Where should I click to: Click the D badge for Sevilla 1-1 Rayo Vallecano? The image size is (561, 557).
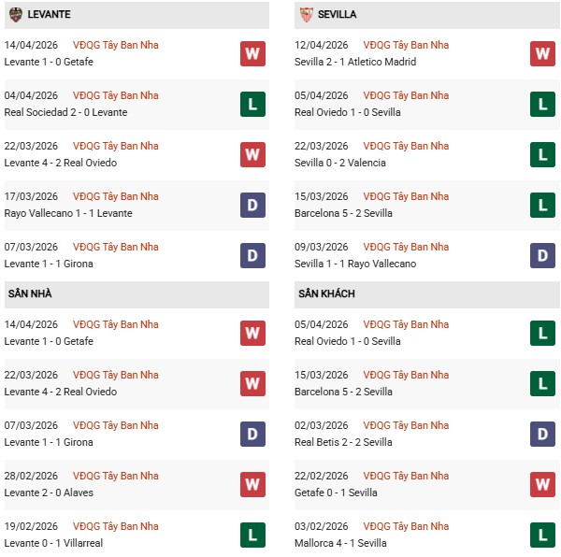coord(542,255)
